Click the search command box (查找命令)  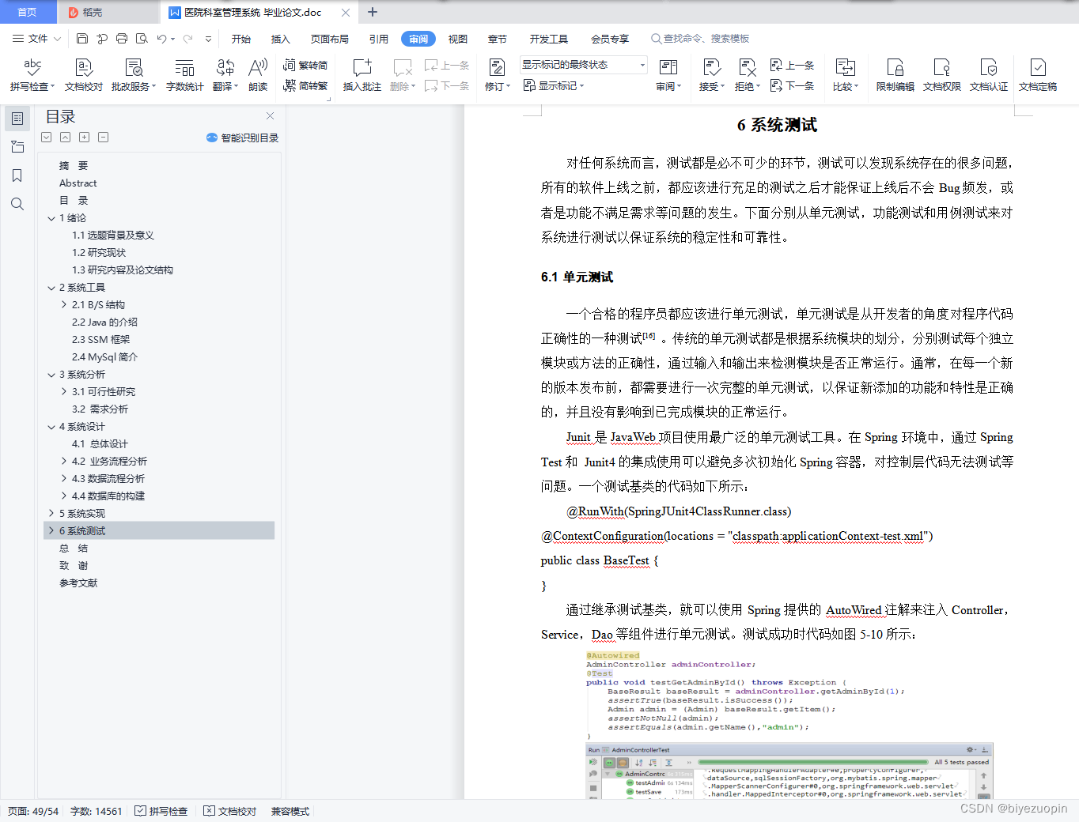pos(700,39)
